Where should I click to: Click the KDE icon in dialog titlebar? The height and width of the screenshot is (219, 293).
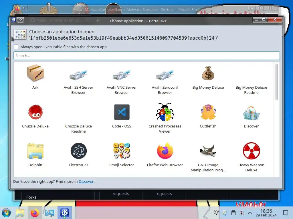13,20
